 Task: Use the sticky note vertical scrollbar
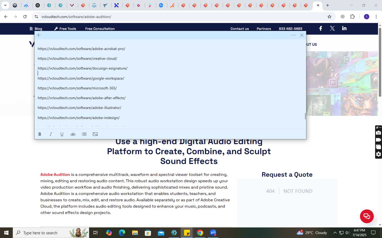point(305,116)
